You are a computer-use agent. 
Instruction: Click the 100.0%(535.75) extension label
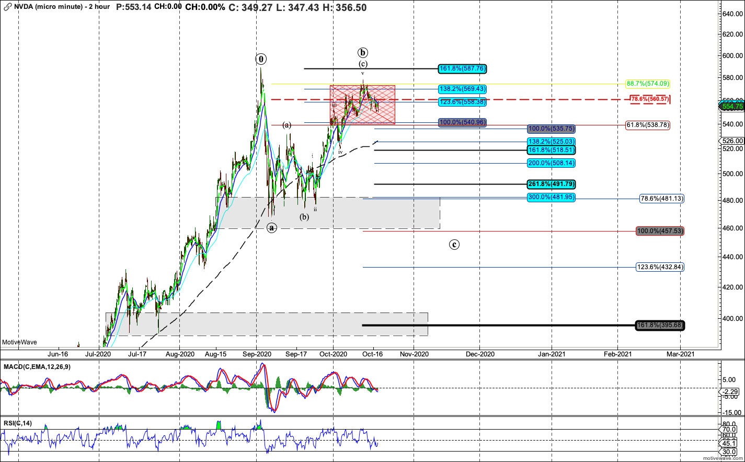click(x=551, y=128)
